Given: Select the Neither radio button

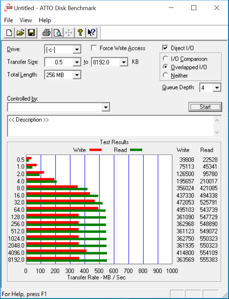Looking at the screenshot, I should click(165, 75).
